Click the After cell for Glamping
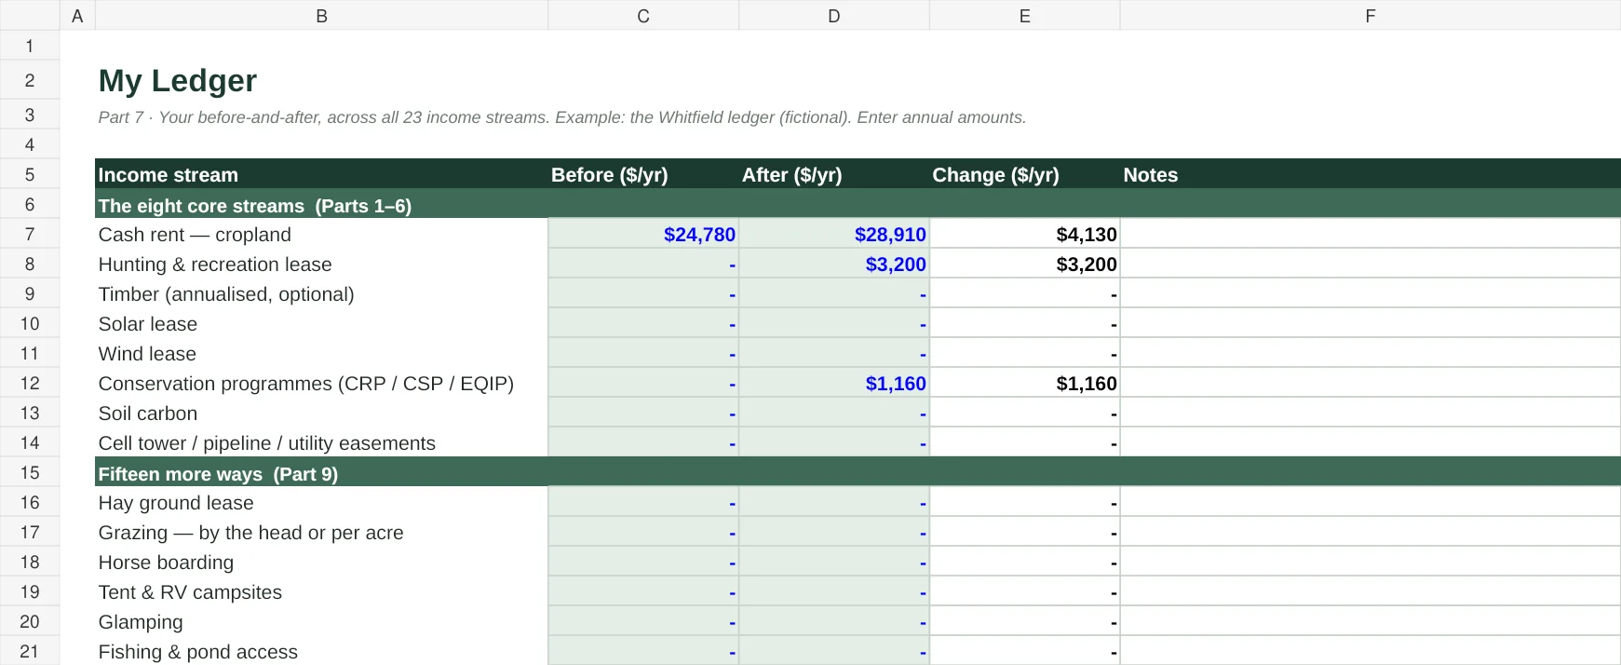This screenshot has width=1621, height=665. pos(834,621)
